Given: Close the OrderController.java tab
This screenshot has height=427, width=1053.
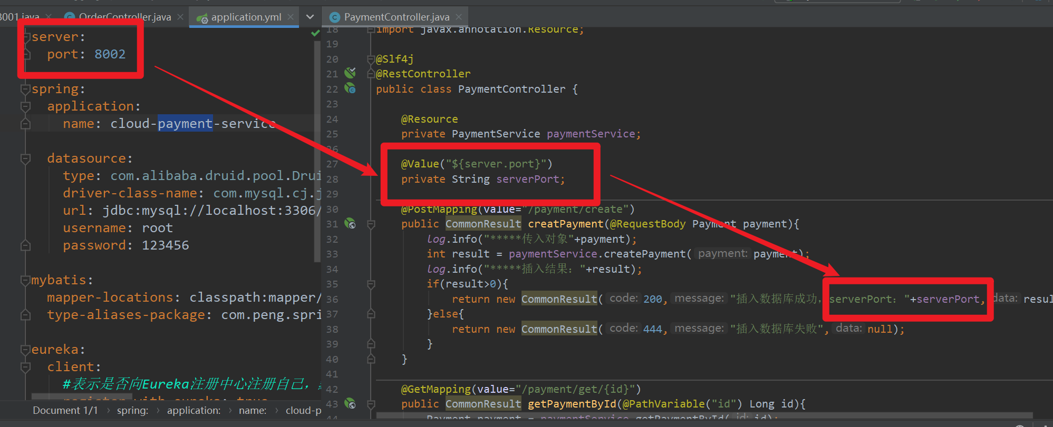Looking at the screenshot, I should point(180,17).
